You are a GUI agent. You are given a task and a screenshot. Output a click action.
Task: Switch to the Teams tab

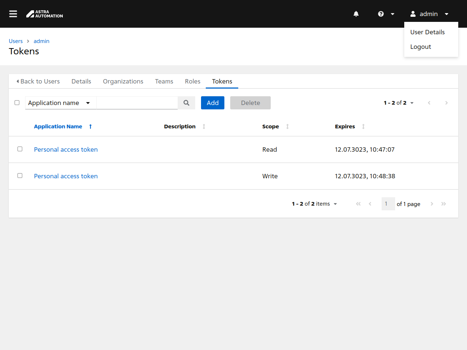[x=164, y=81]
